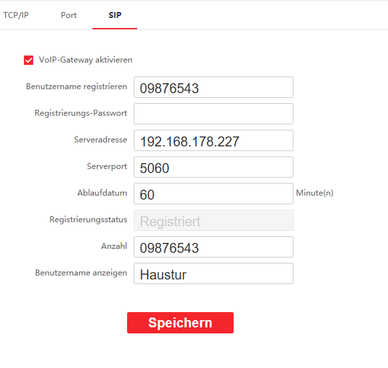The image size is (388, 368).
Task: Save settings with the Speichern button
Action: [x=180, y=323]
